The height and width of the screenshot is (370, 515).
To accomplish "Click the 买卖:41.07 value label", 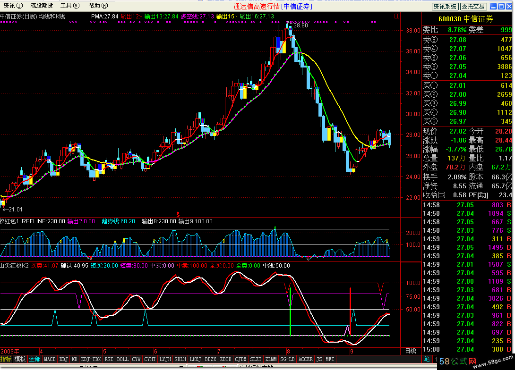I will point(45,265).
